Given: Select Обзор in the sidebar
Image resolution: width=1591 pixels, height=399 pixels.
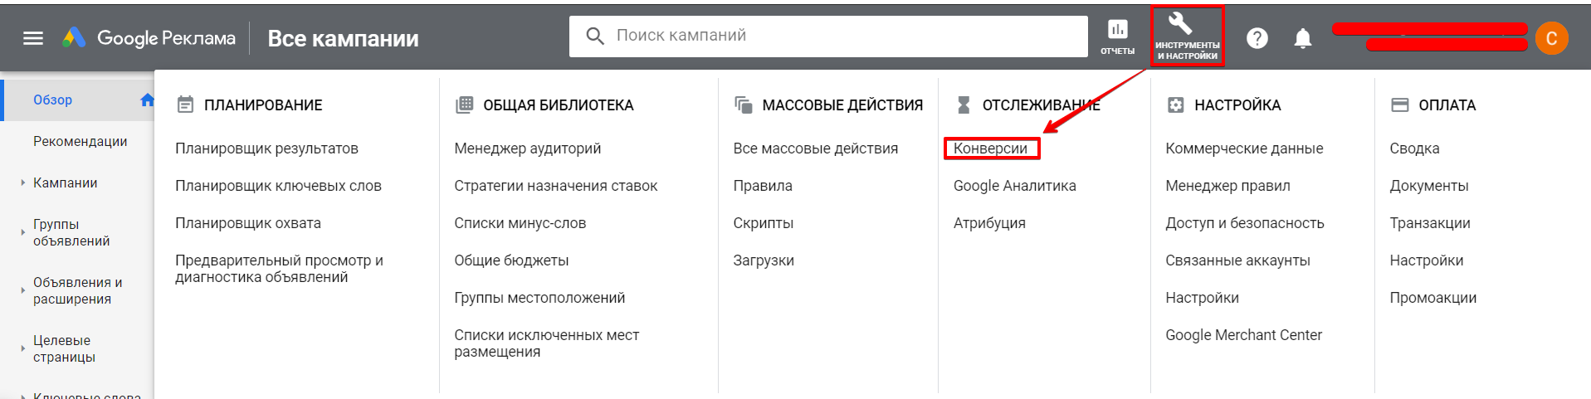Looking at the screenshot, I should coord(53,100).
